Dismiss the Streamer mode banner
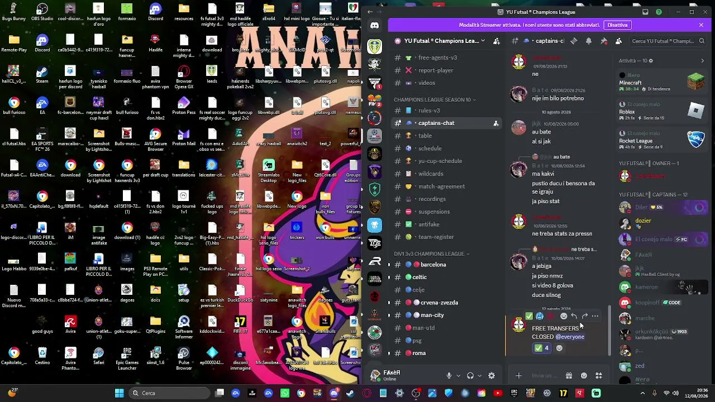Screen dimensions: 715x402 pos(701,25)
